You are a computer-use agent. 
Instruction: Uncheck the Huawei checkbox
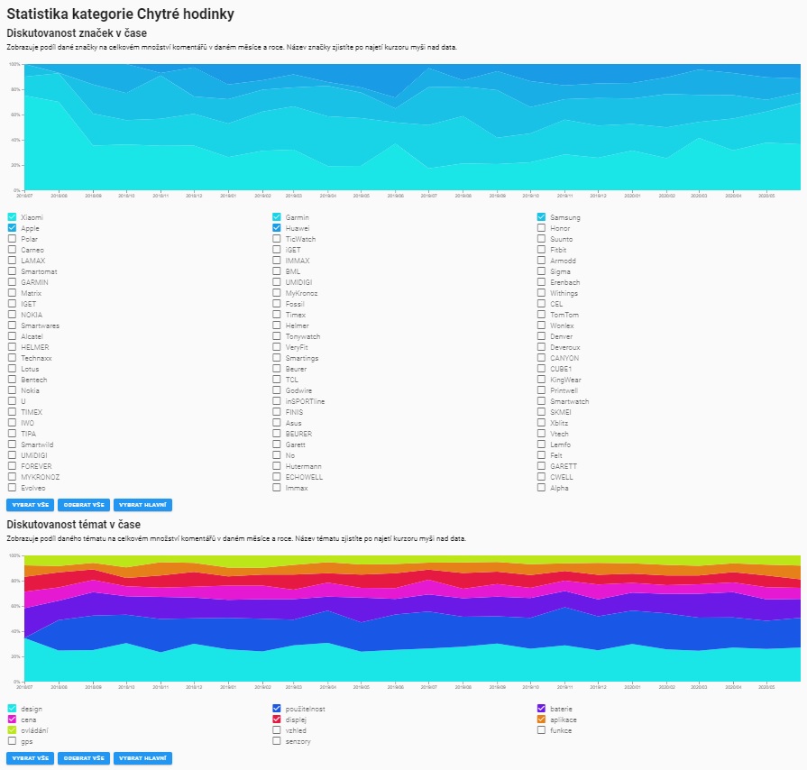click(x=277, y=228)
